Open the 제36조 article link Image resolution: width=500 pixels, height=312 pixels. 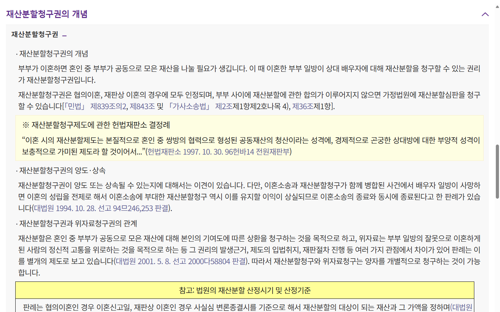(x=303, y=106)
